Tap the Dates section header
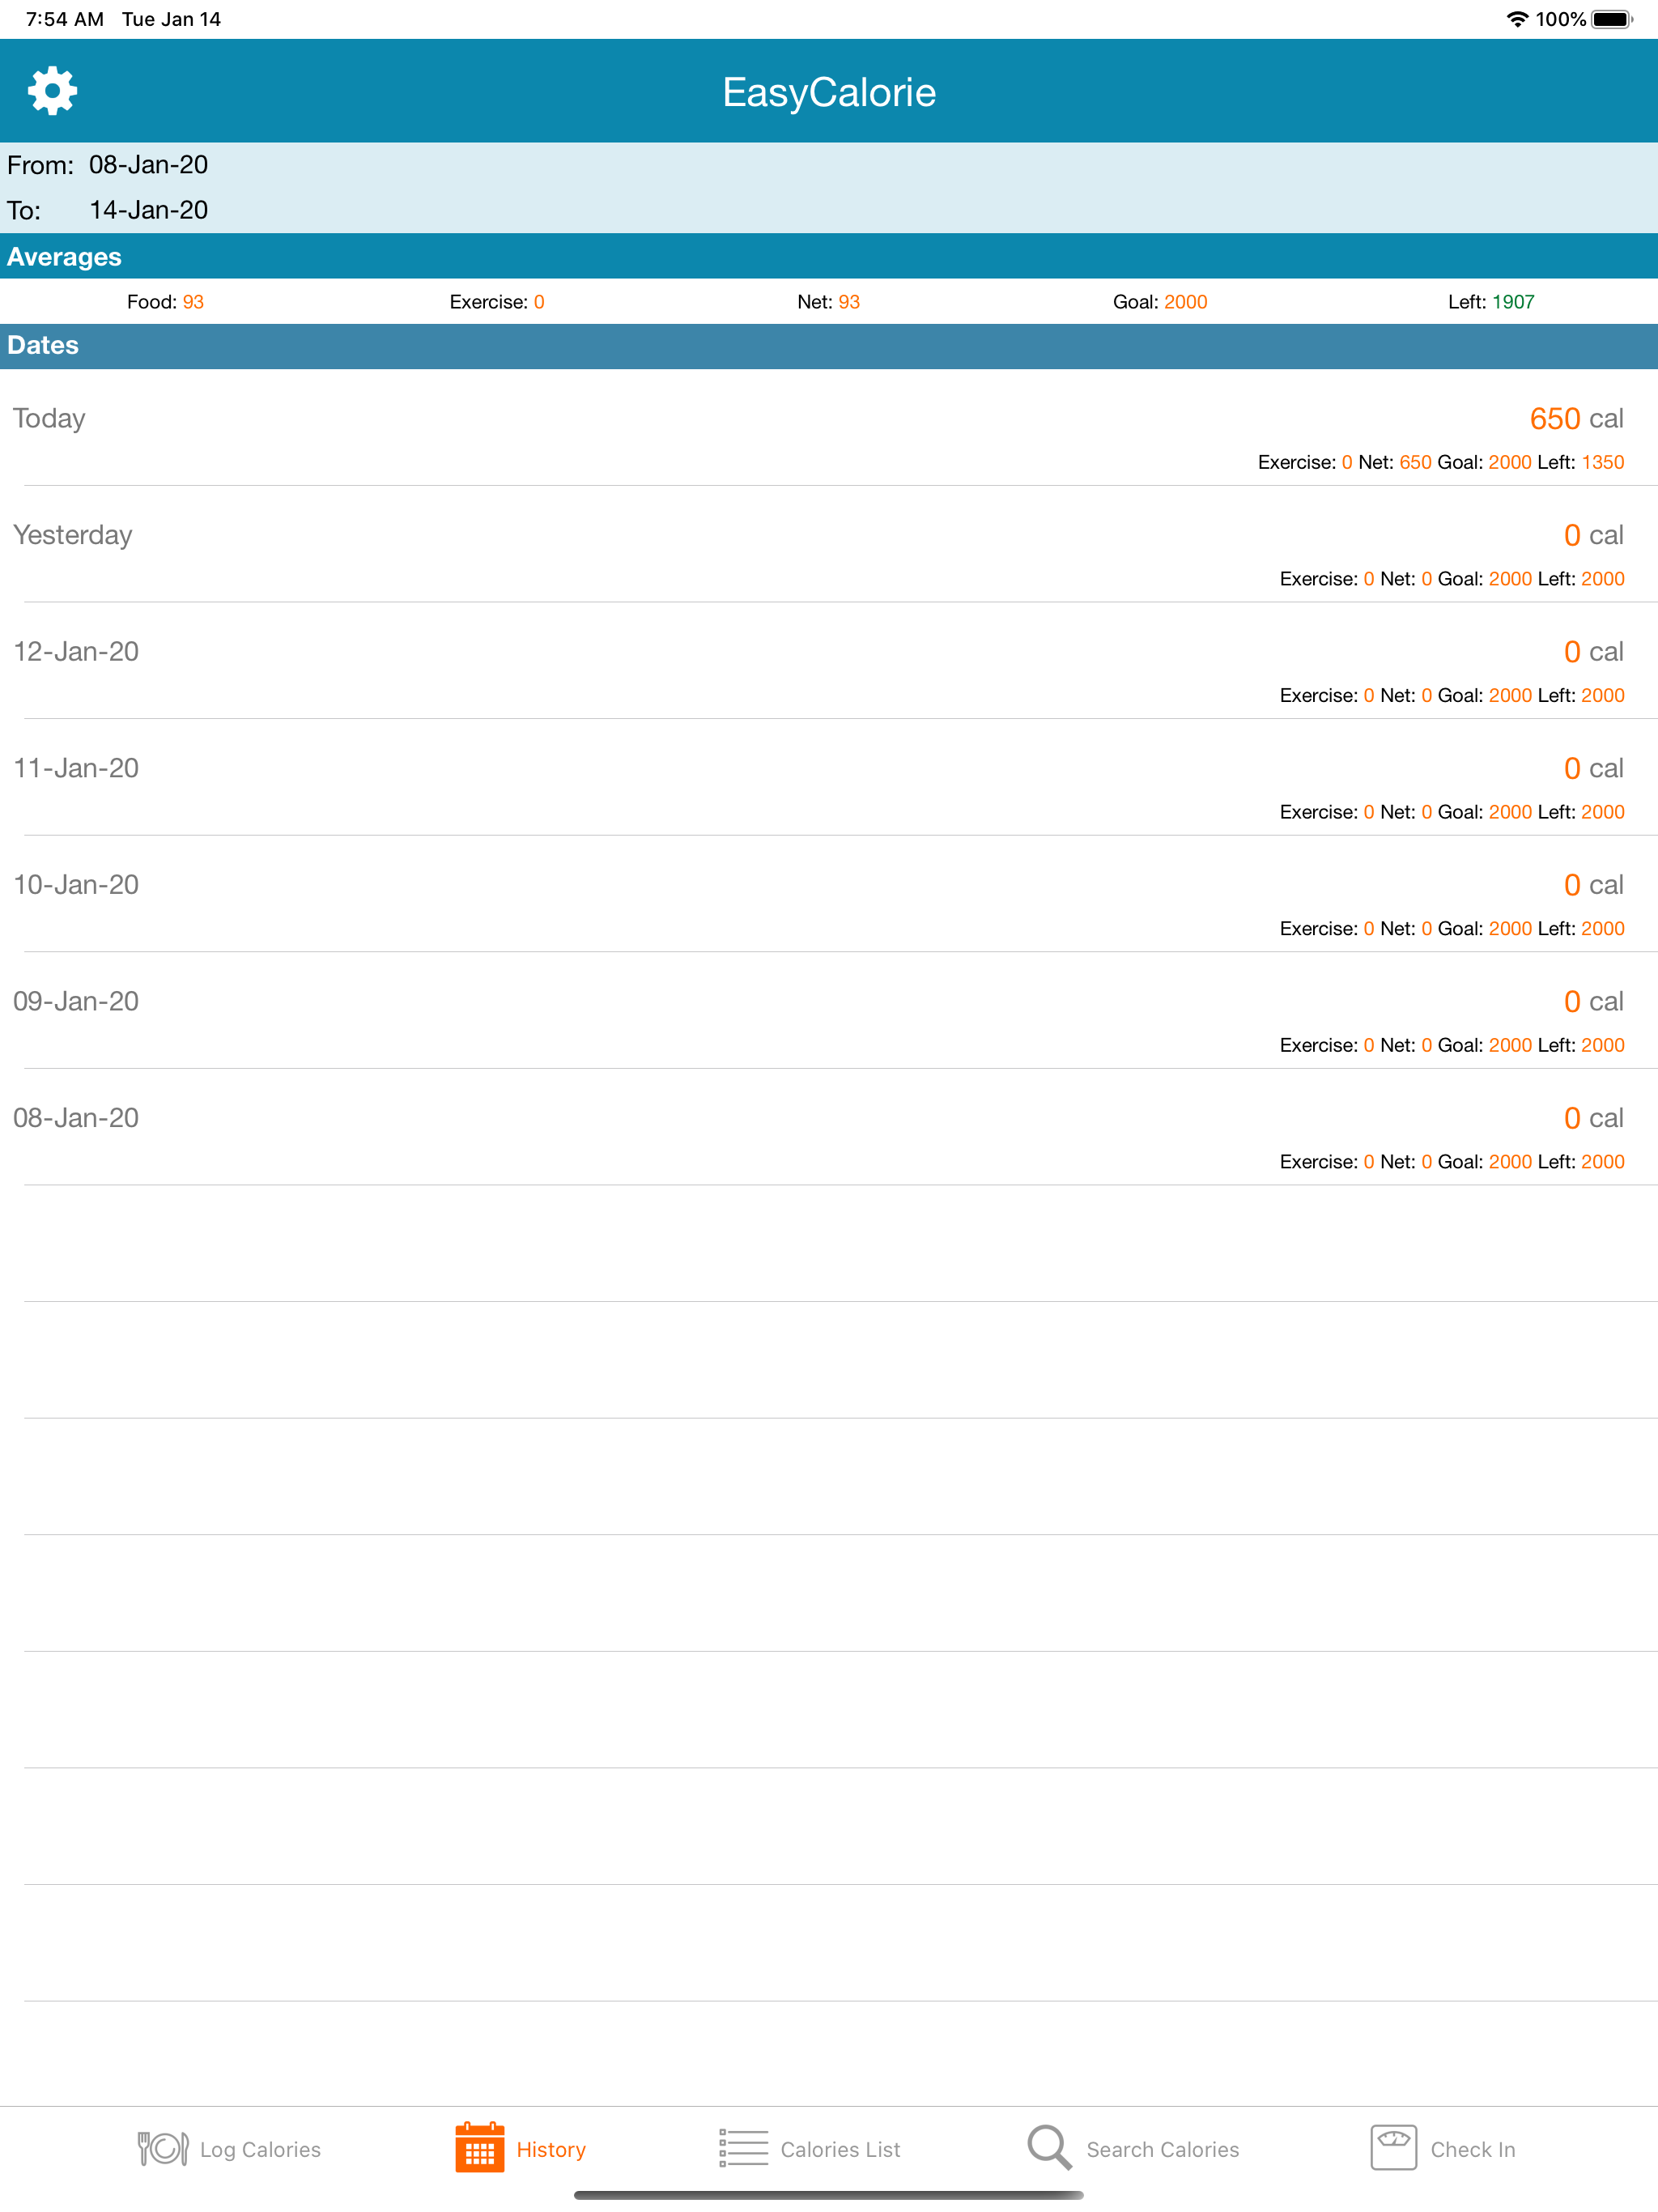 [829, 346]
